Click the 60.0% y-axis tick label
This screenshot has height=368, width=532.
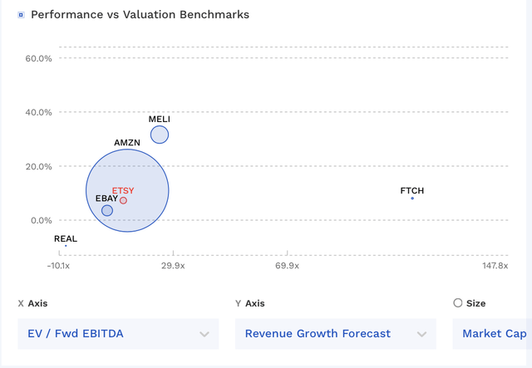coord(39,59)
